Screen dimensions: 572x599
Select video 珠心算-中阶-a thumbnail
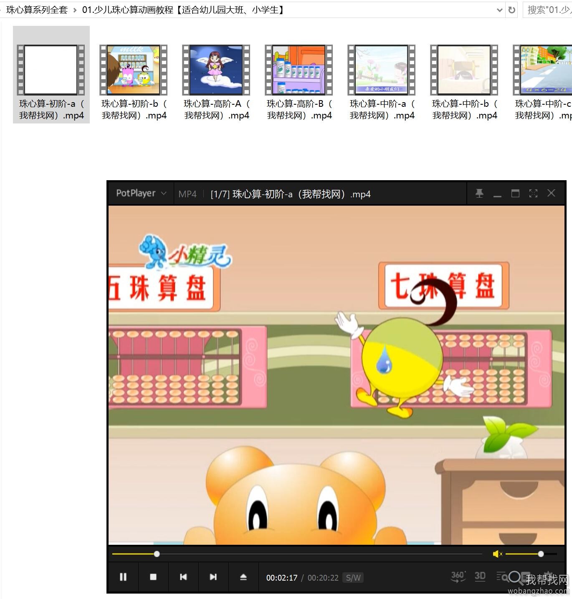coord(382,70)
